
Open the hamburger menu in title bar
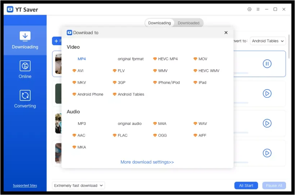click(x=258, y=9)
